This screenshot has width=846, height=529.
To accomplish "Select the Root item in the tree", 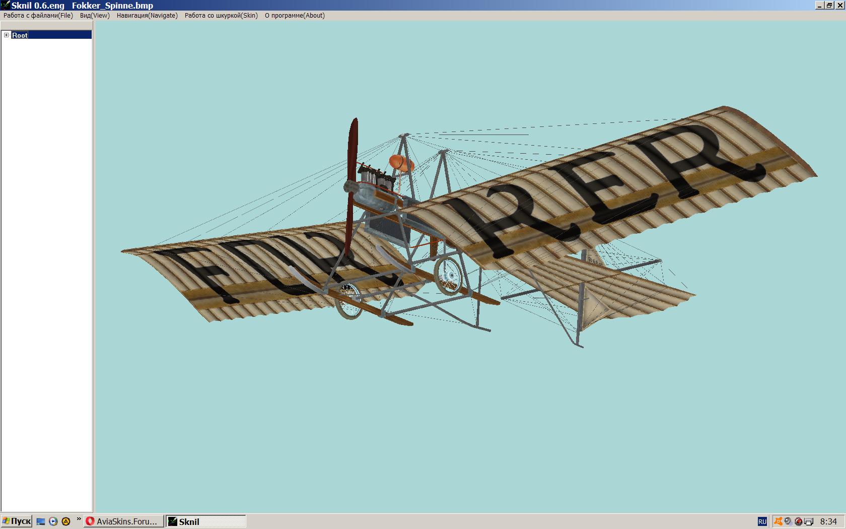I will [x=20, y=35].
